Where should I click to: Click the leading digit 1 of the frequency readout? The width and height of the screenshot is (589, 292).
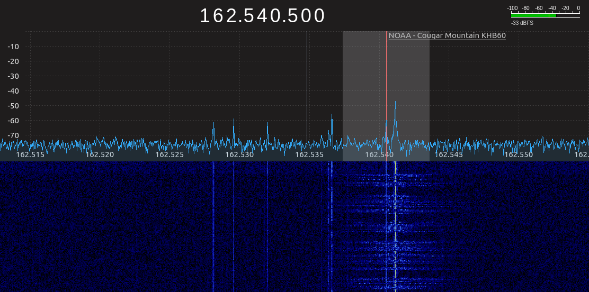205,16
